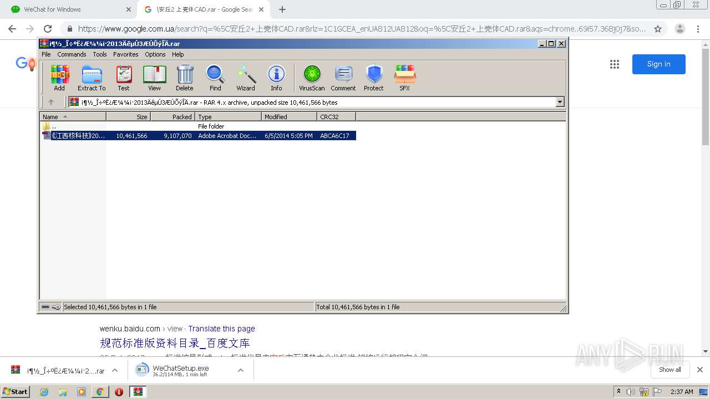Open the Commands menu
Image resolution: width=710 pixels, height=399 pixels.
pyautogui.click(x=72, y=54)
